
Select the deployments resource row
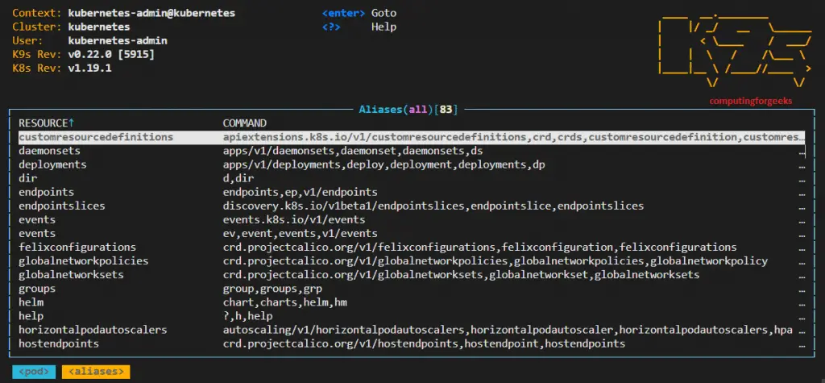(412, 164)
